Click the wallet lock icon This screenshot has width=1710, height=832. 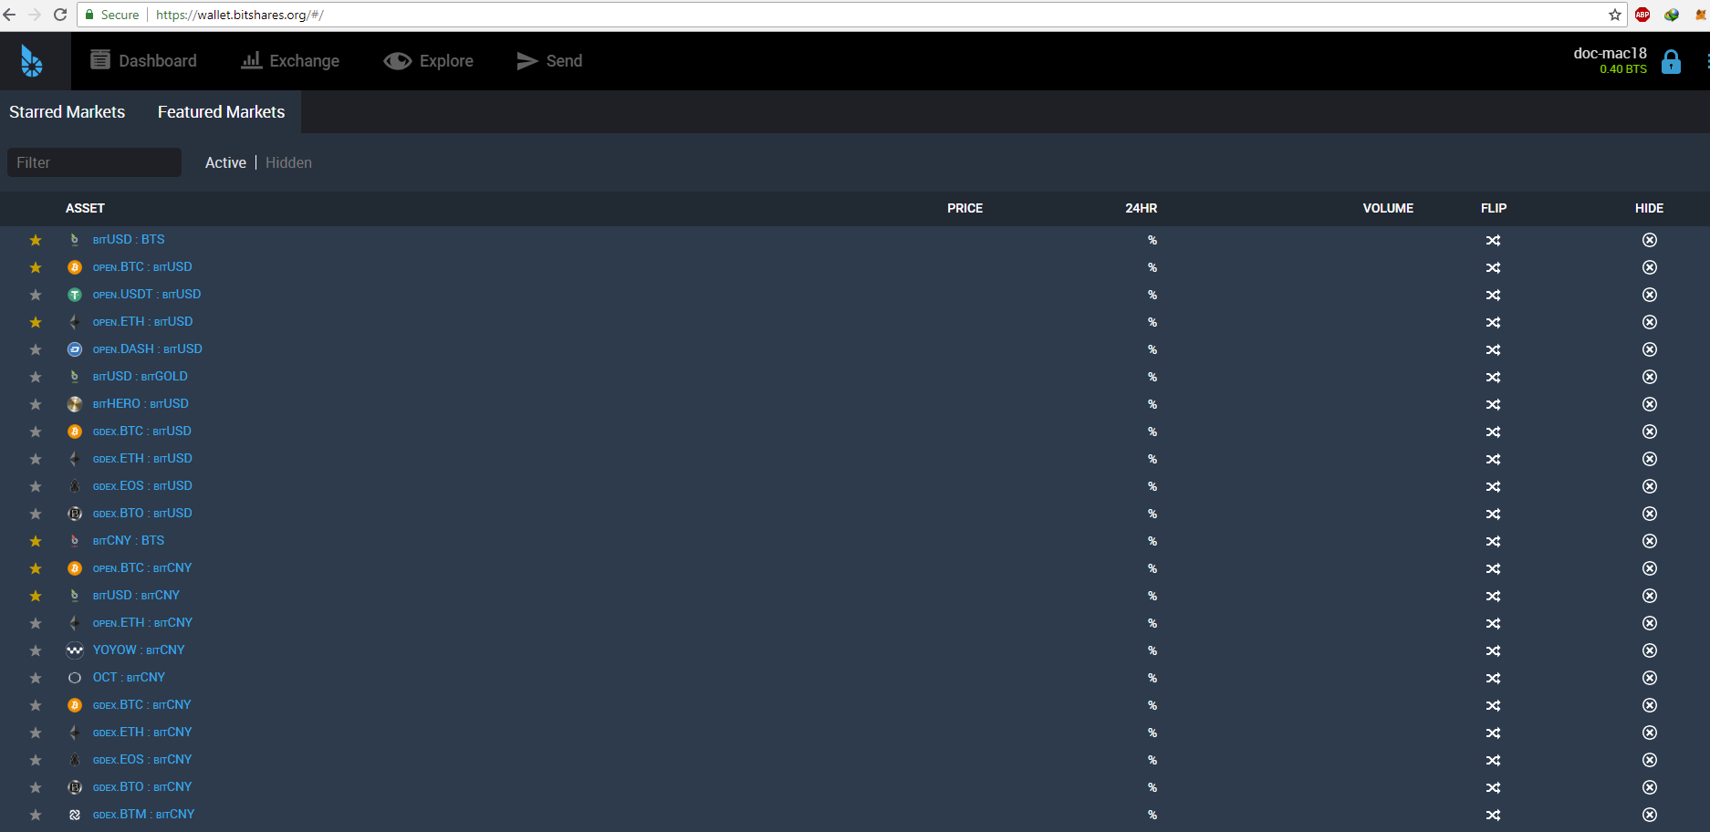[1671, 62]
